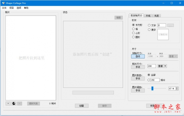Screen dimensions: 184x116
Task: Click the globe add-from-web button
Action: pos(14,103)
